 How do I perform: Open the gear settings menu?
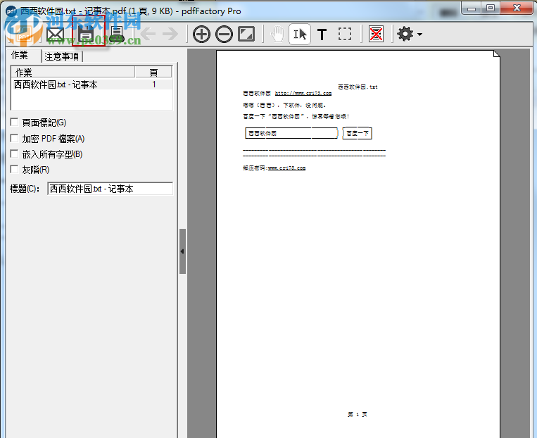pos(409,34)
